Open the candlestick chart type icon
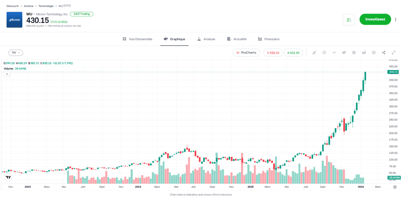 (x=344, y=53)
